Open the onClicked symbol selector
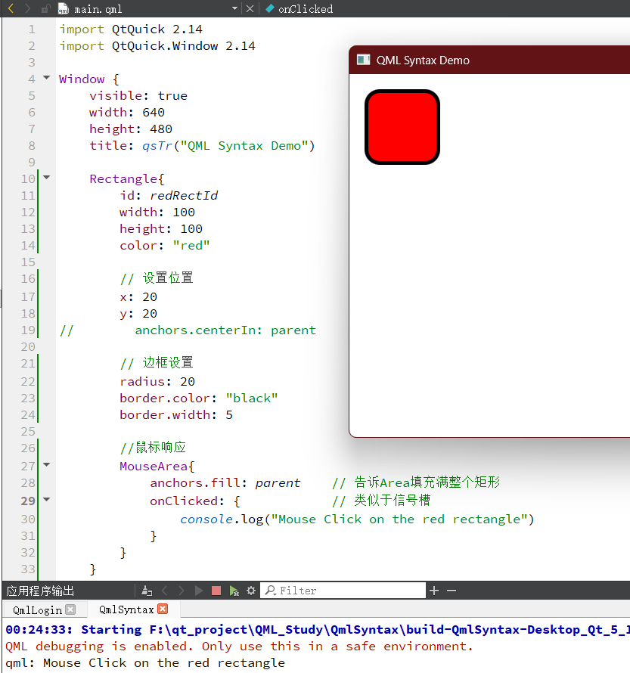630x673 pixels. (x=305, y=8)
